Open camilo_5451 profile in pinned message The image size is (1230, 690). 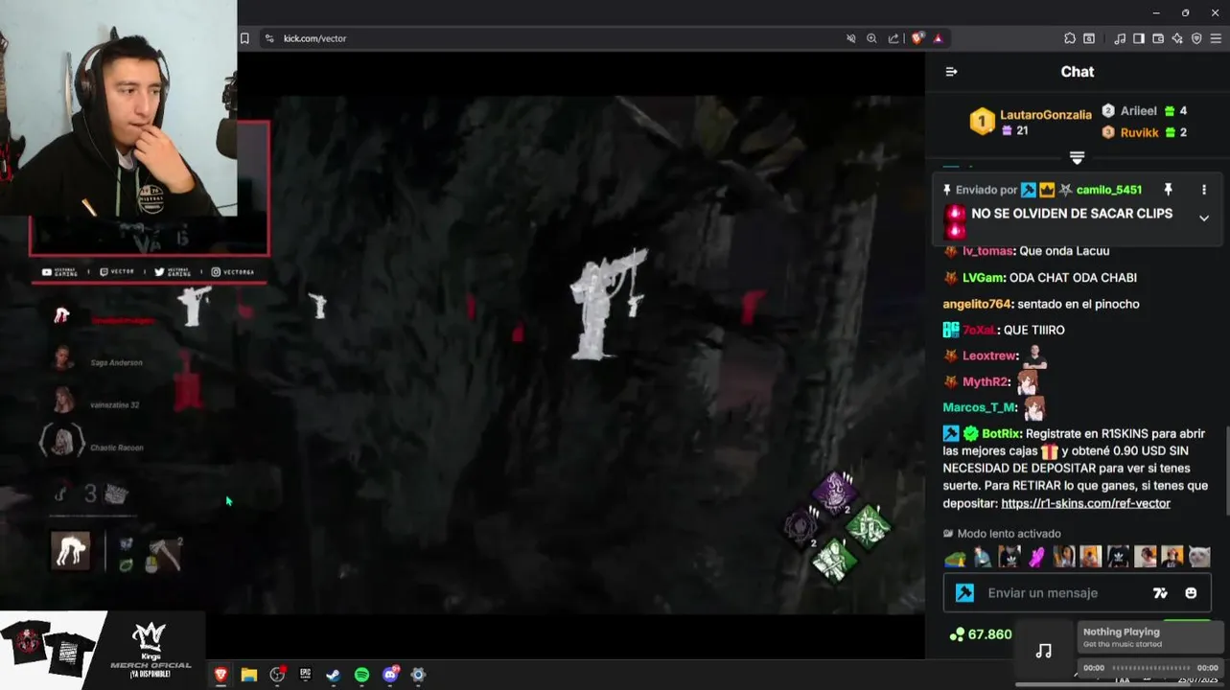coord(1108,190)
